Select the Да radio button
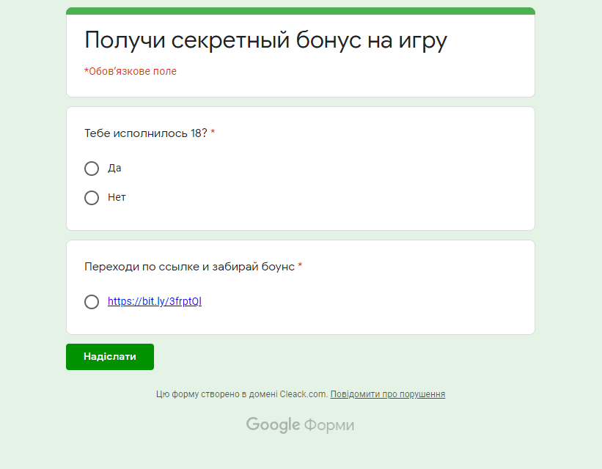The width and height of the screenshot is (602, 469). coord(92,168)
